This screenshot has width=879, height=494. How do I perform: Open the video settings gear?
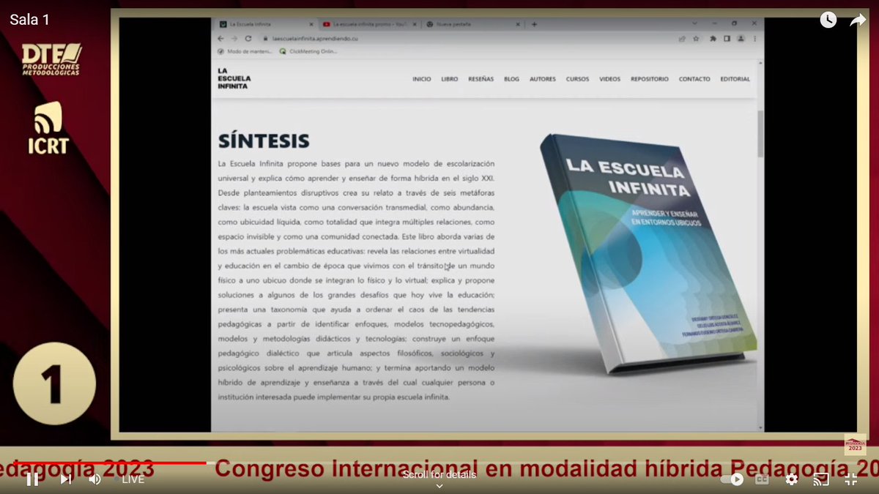click(x=792, y=479)
